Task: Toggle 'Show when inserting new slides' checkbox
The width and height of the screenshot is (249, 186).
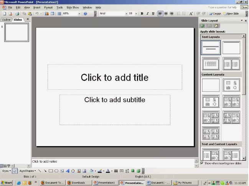Action: coord(202,163)
